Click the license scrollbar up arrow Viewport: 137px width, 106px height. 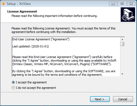[122, 40]
